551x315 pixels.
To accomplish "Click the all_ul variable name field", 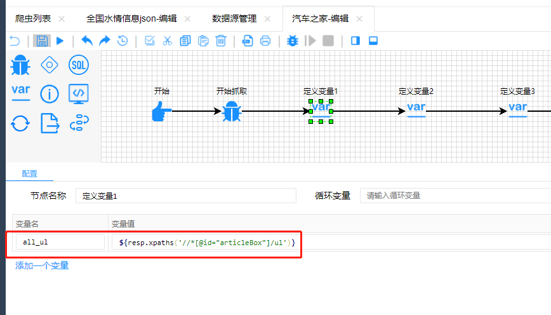I will pos(60,242).
